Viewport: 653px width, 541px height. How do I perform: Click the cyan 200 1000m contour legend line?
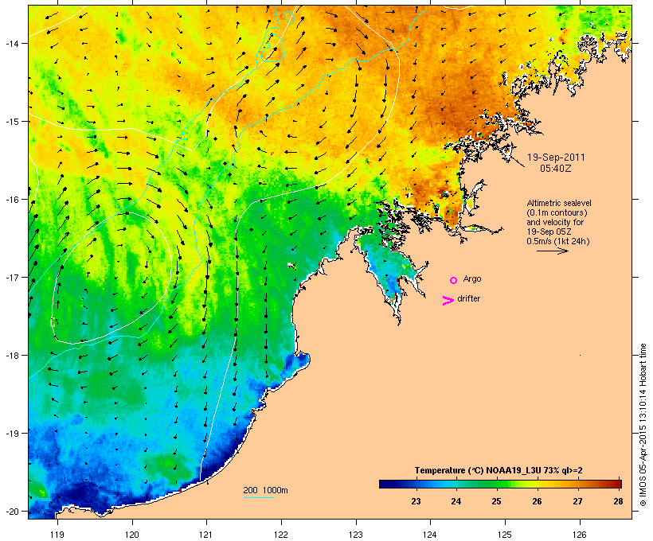coord(259,498)
